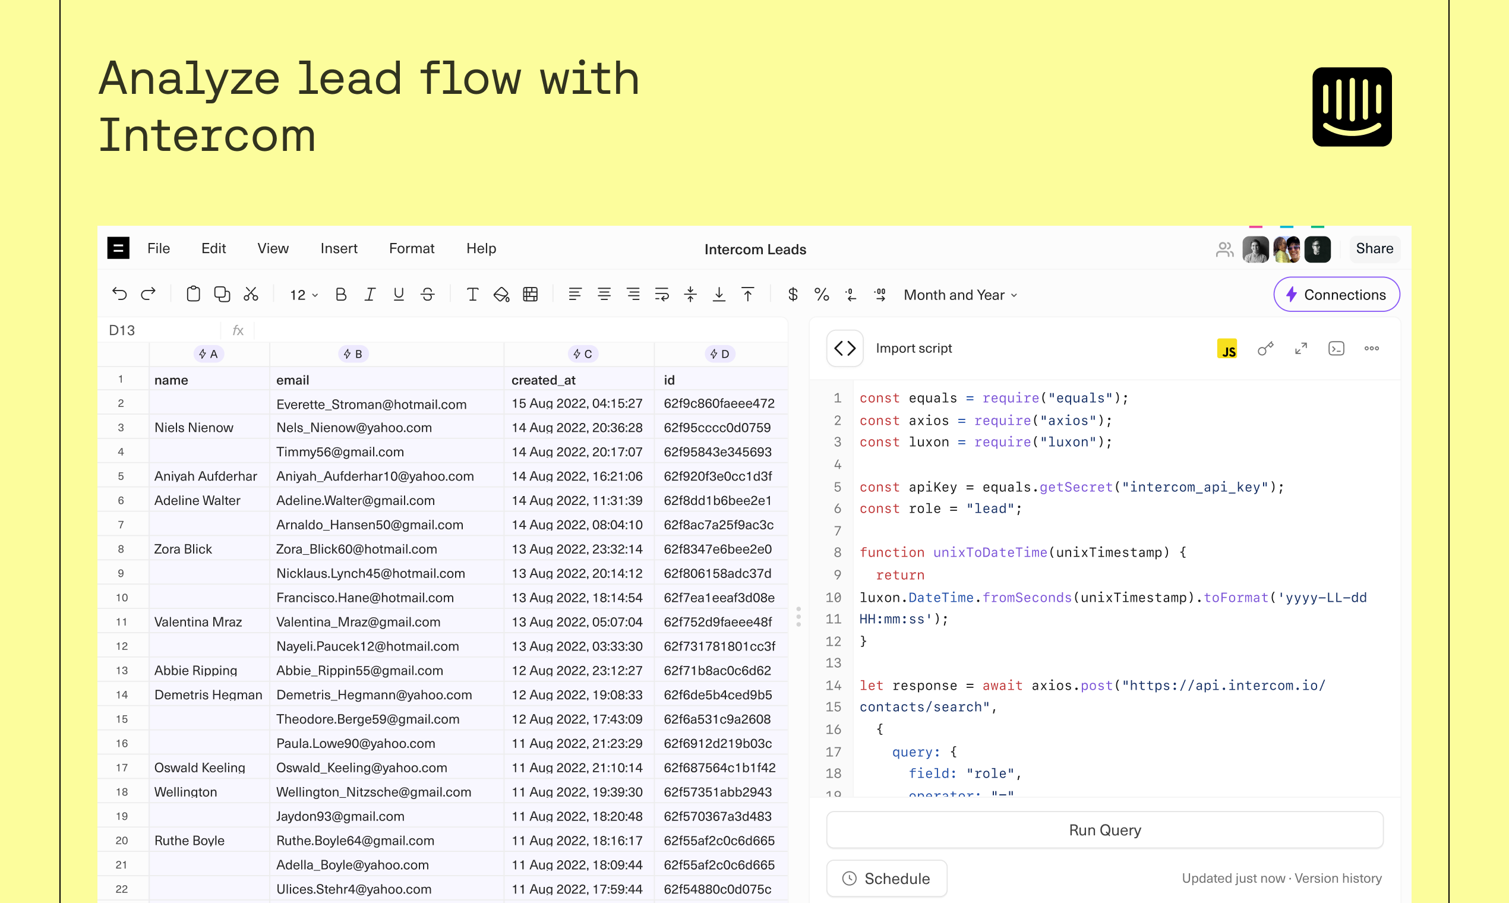
Task: Click the paste clipboard icon
Action: (x=193, y=295)
